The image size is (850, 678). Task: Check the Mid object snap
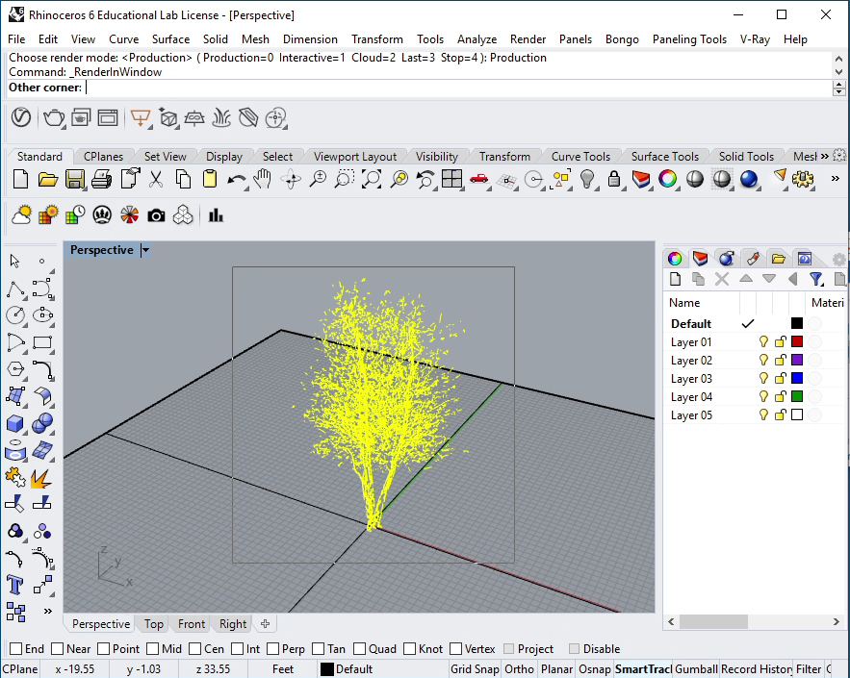coord(153,649)
